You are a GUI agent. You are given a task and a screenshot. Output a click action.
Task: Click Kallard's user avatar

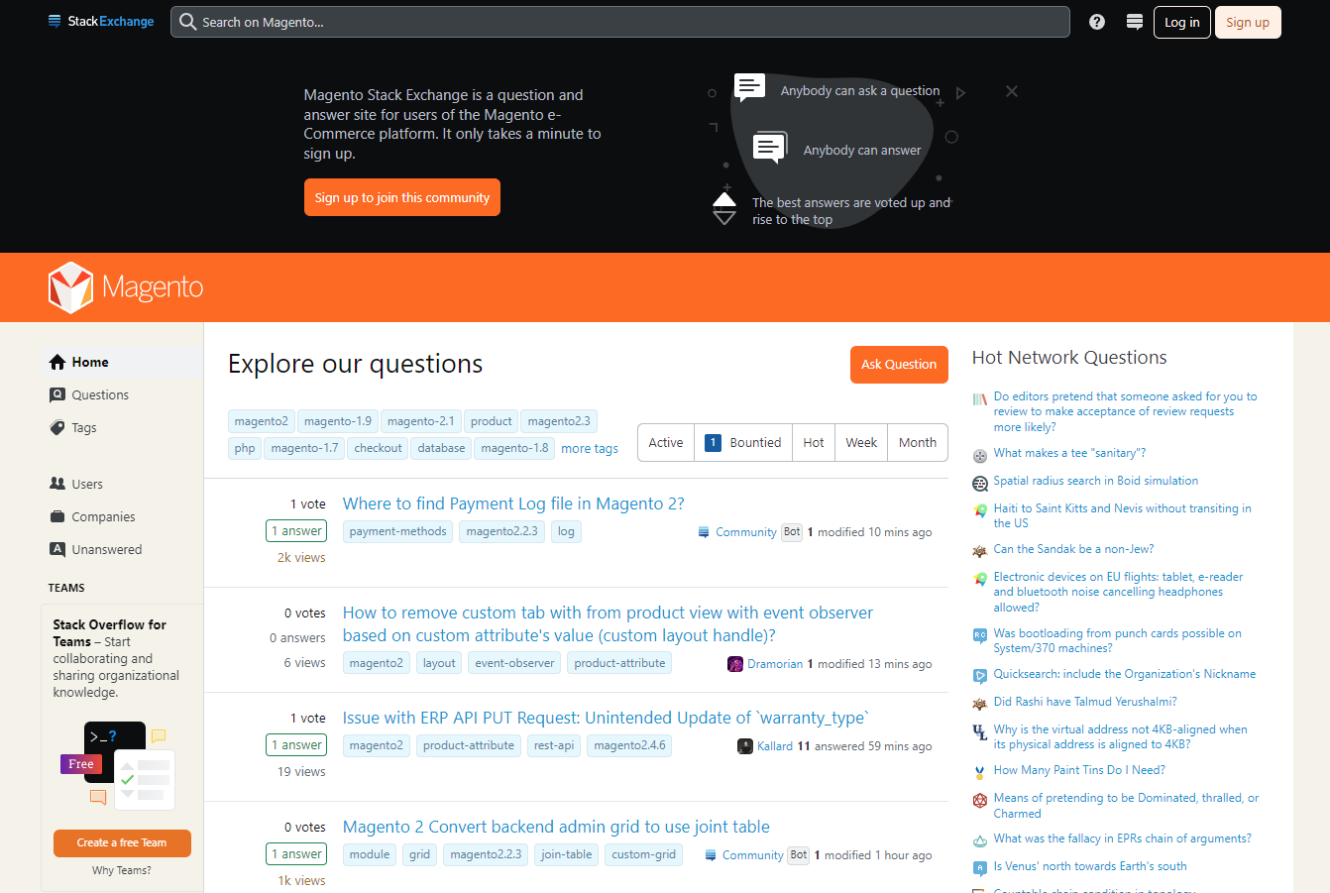point(745,746)
